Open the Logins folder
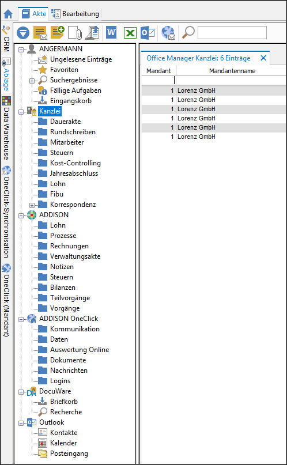This screenshot has width=287, height=465. click(x=60, y=381)
